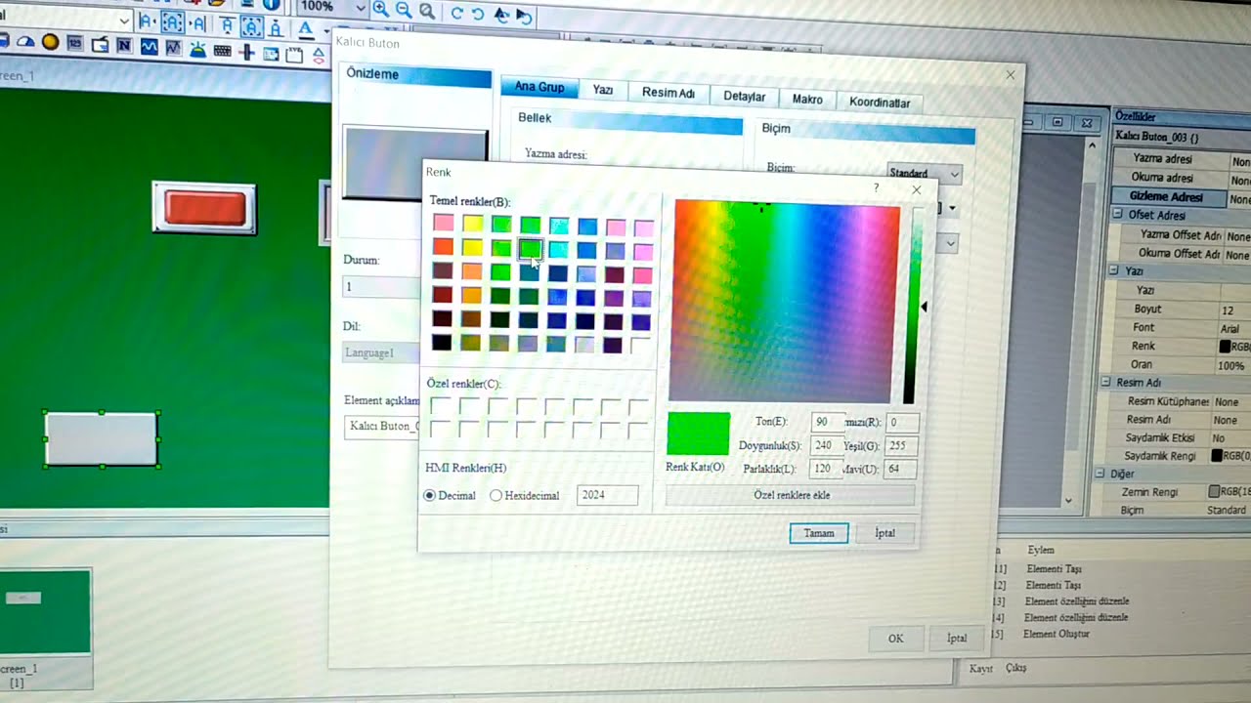Screen dimensions: 1251x703
Task: Click the rotate clockwise arrow icon
Action: click(456, 13)
